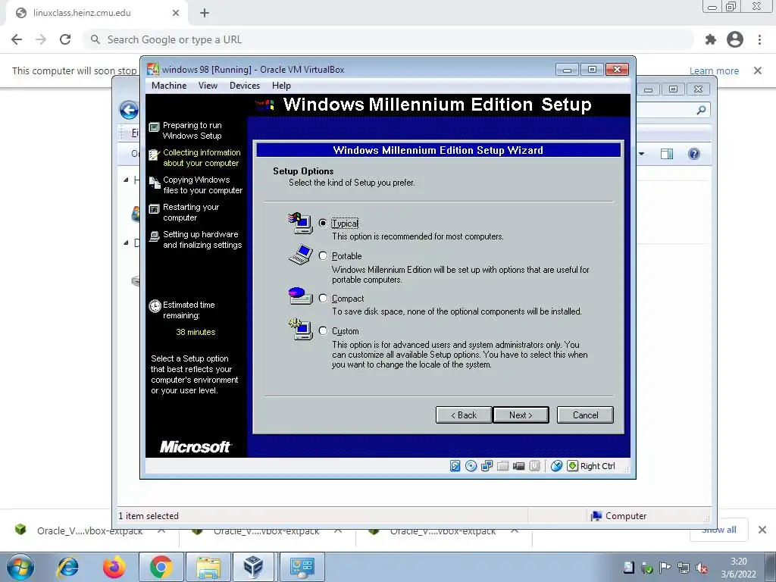
Task: Select the Typical setup radio button
Action: point(323,224)
